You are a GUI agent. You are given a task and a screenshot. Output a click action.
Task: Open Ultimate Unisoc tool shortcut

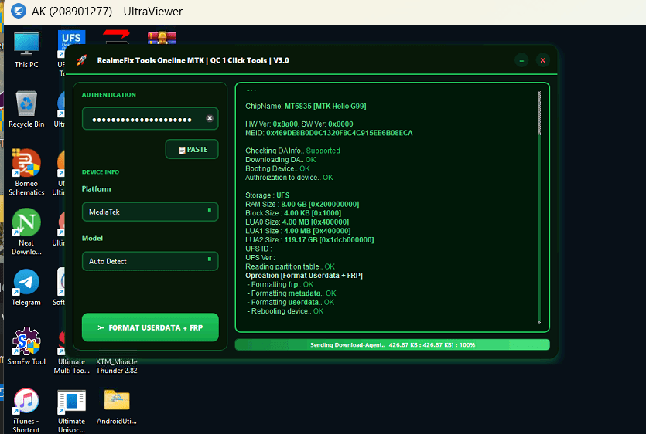(x=71, y=411)
